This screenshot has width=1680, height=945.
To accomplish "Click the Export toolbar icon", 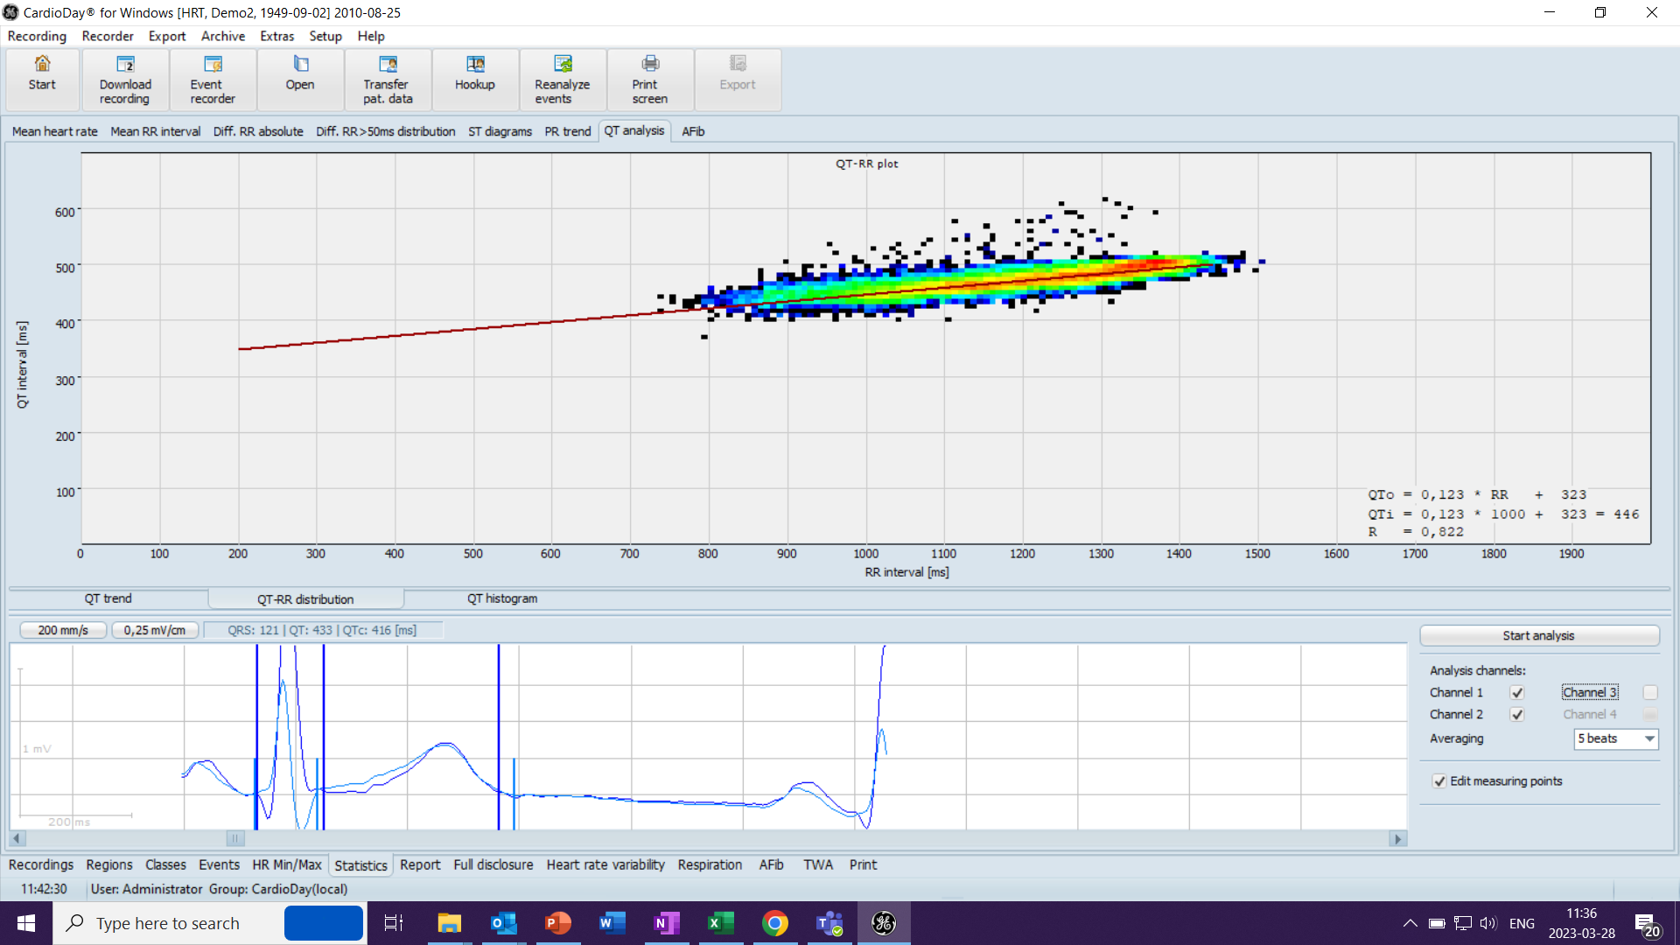I will click(x=738, y=80).
